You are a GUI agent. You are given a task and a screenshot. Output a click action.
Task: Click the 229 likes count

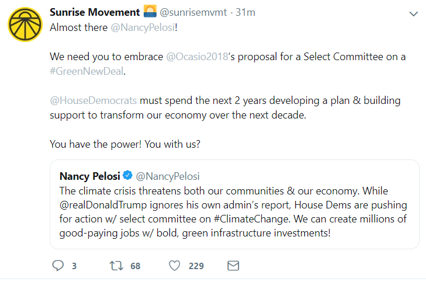pos(196,266)
